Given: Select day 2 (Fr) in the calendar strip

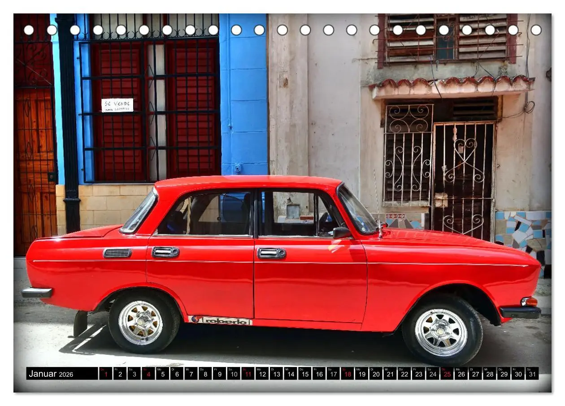Looking at the screenshot, I should point(120,374).
